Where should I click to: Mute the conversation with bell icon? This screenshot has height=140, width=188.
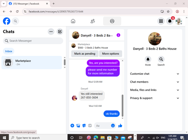pos(148,59)
